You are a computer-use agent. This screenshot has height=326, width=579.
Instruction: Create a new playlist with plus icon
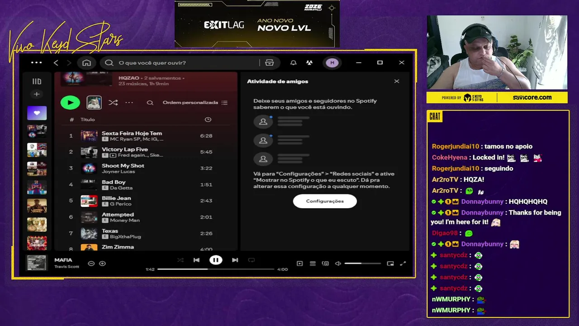37,94
